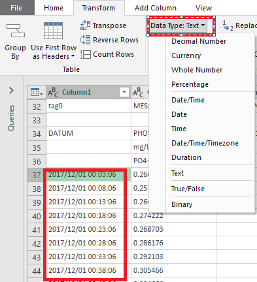This screenshot has width=257, height=282.
Task: Expand the Queries pane chevron
Action: [11, 91]
